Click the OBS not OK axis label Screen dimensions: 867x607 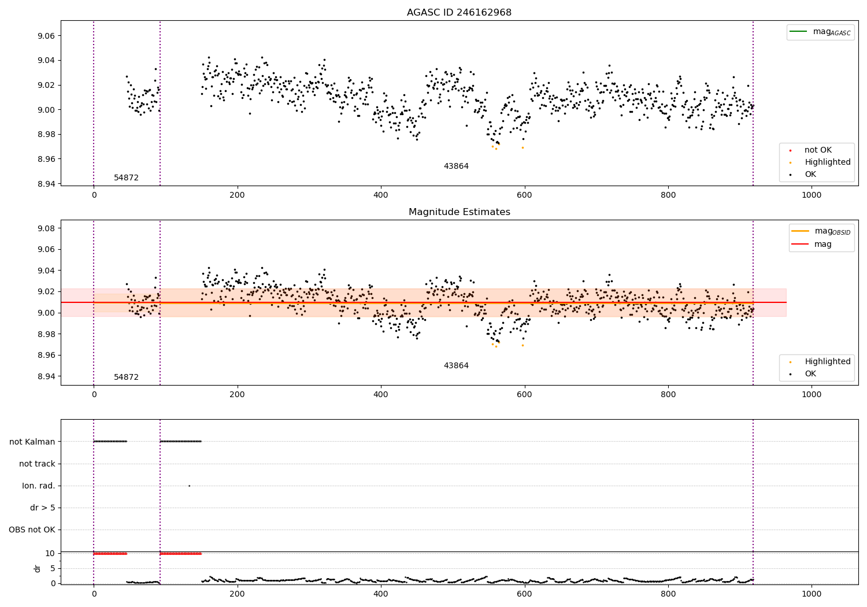pyautogui.click(x=32, y=530)
